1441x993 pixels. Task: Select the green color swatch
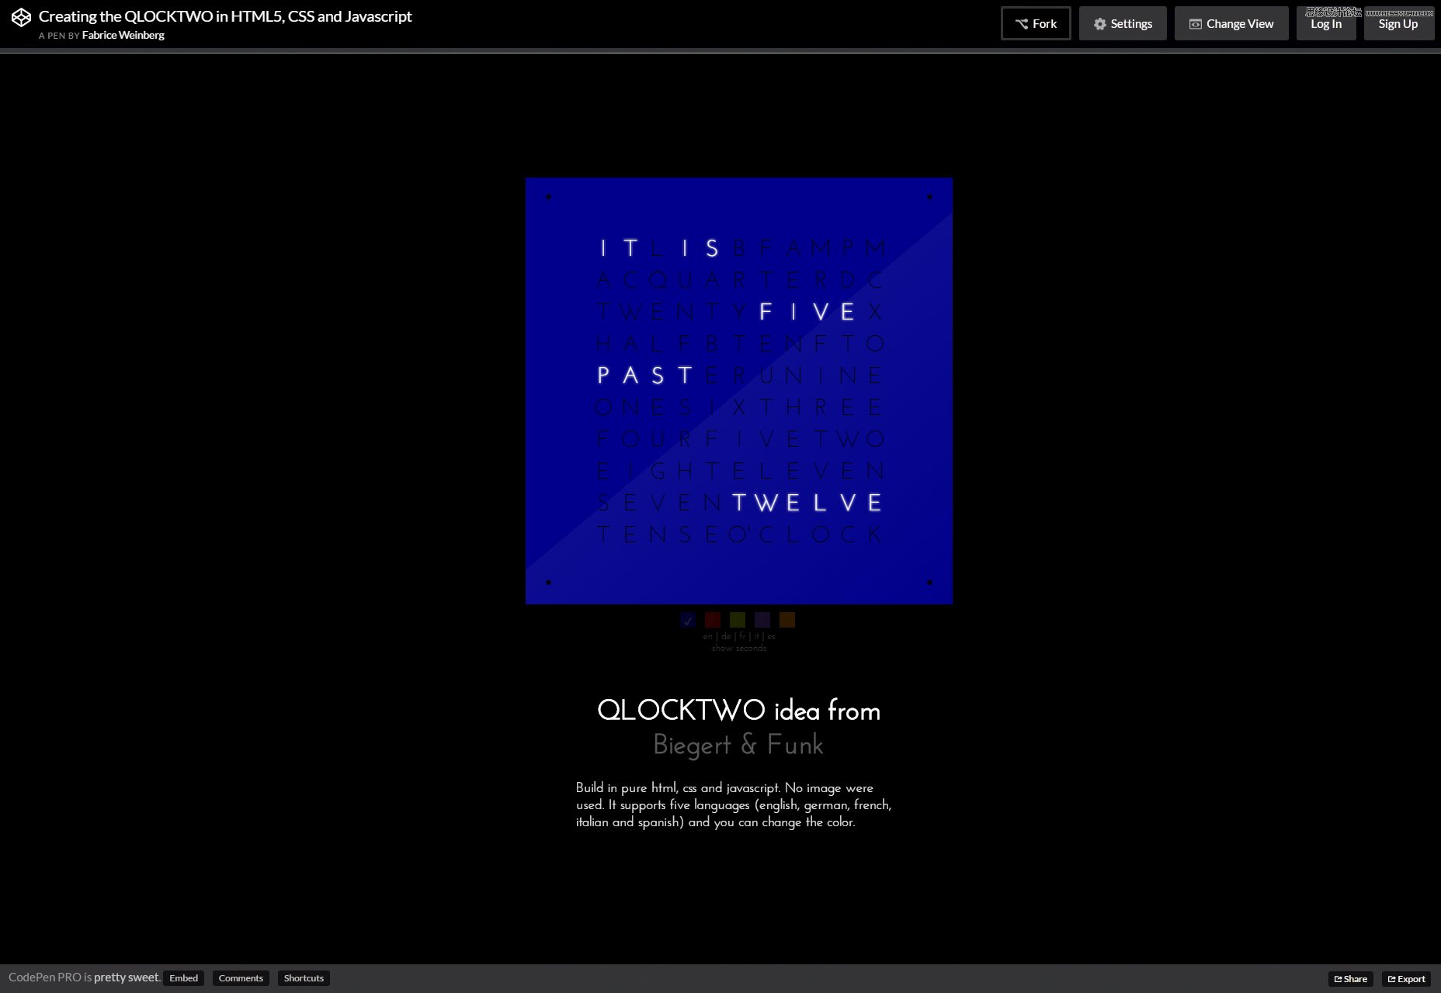point(738,620)
